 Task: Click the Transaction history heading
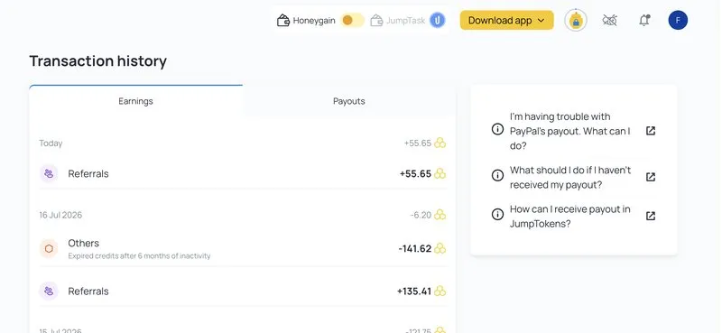(x=98, y=60)
